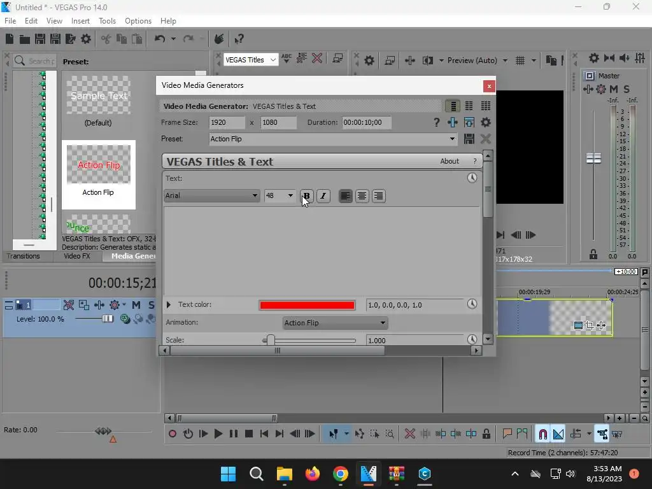Click the Pause button in transport bar
Image resolution: width=652 pixels, height=489 pixels.
tap(234, 434)
